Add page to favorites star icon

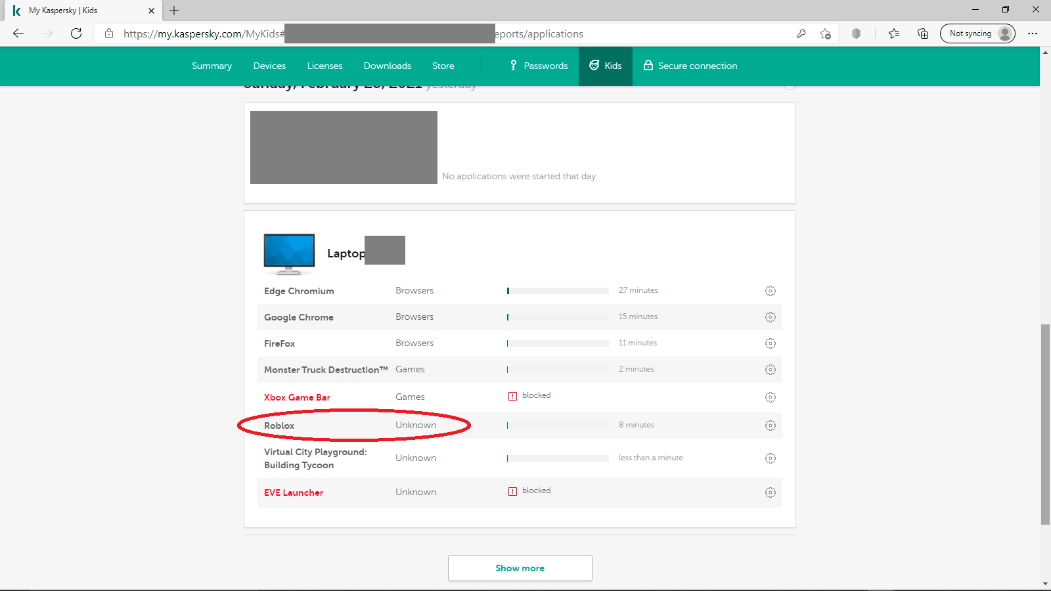tap(826, 33)
